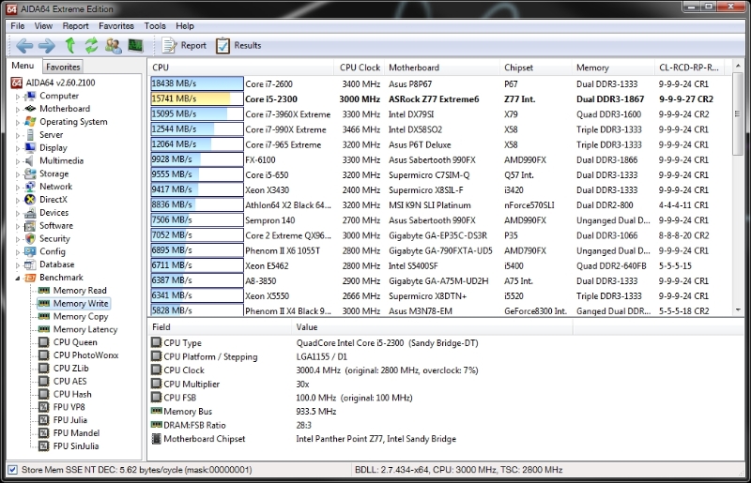Click the 9928 MB/s result bar

click(x=197, y=158)
